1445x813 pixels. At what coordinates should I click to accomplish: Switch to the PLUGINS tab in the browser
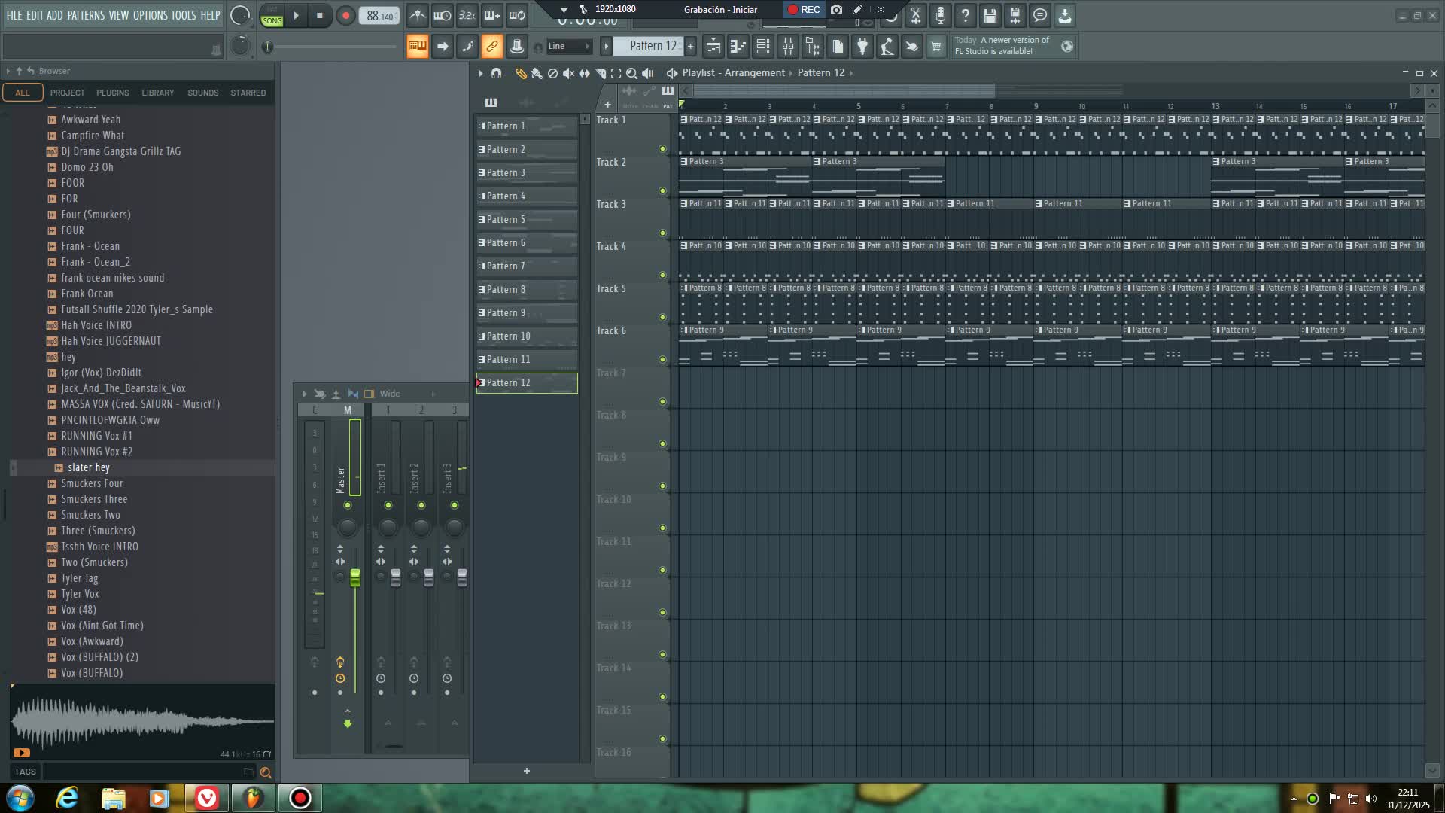(x=113, y=92)
